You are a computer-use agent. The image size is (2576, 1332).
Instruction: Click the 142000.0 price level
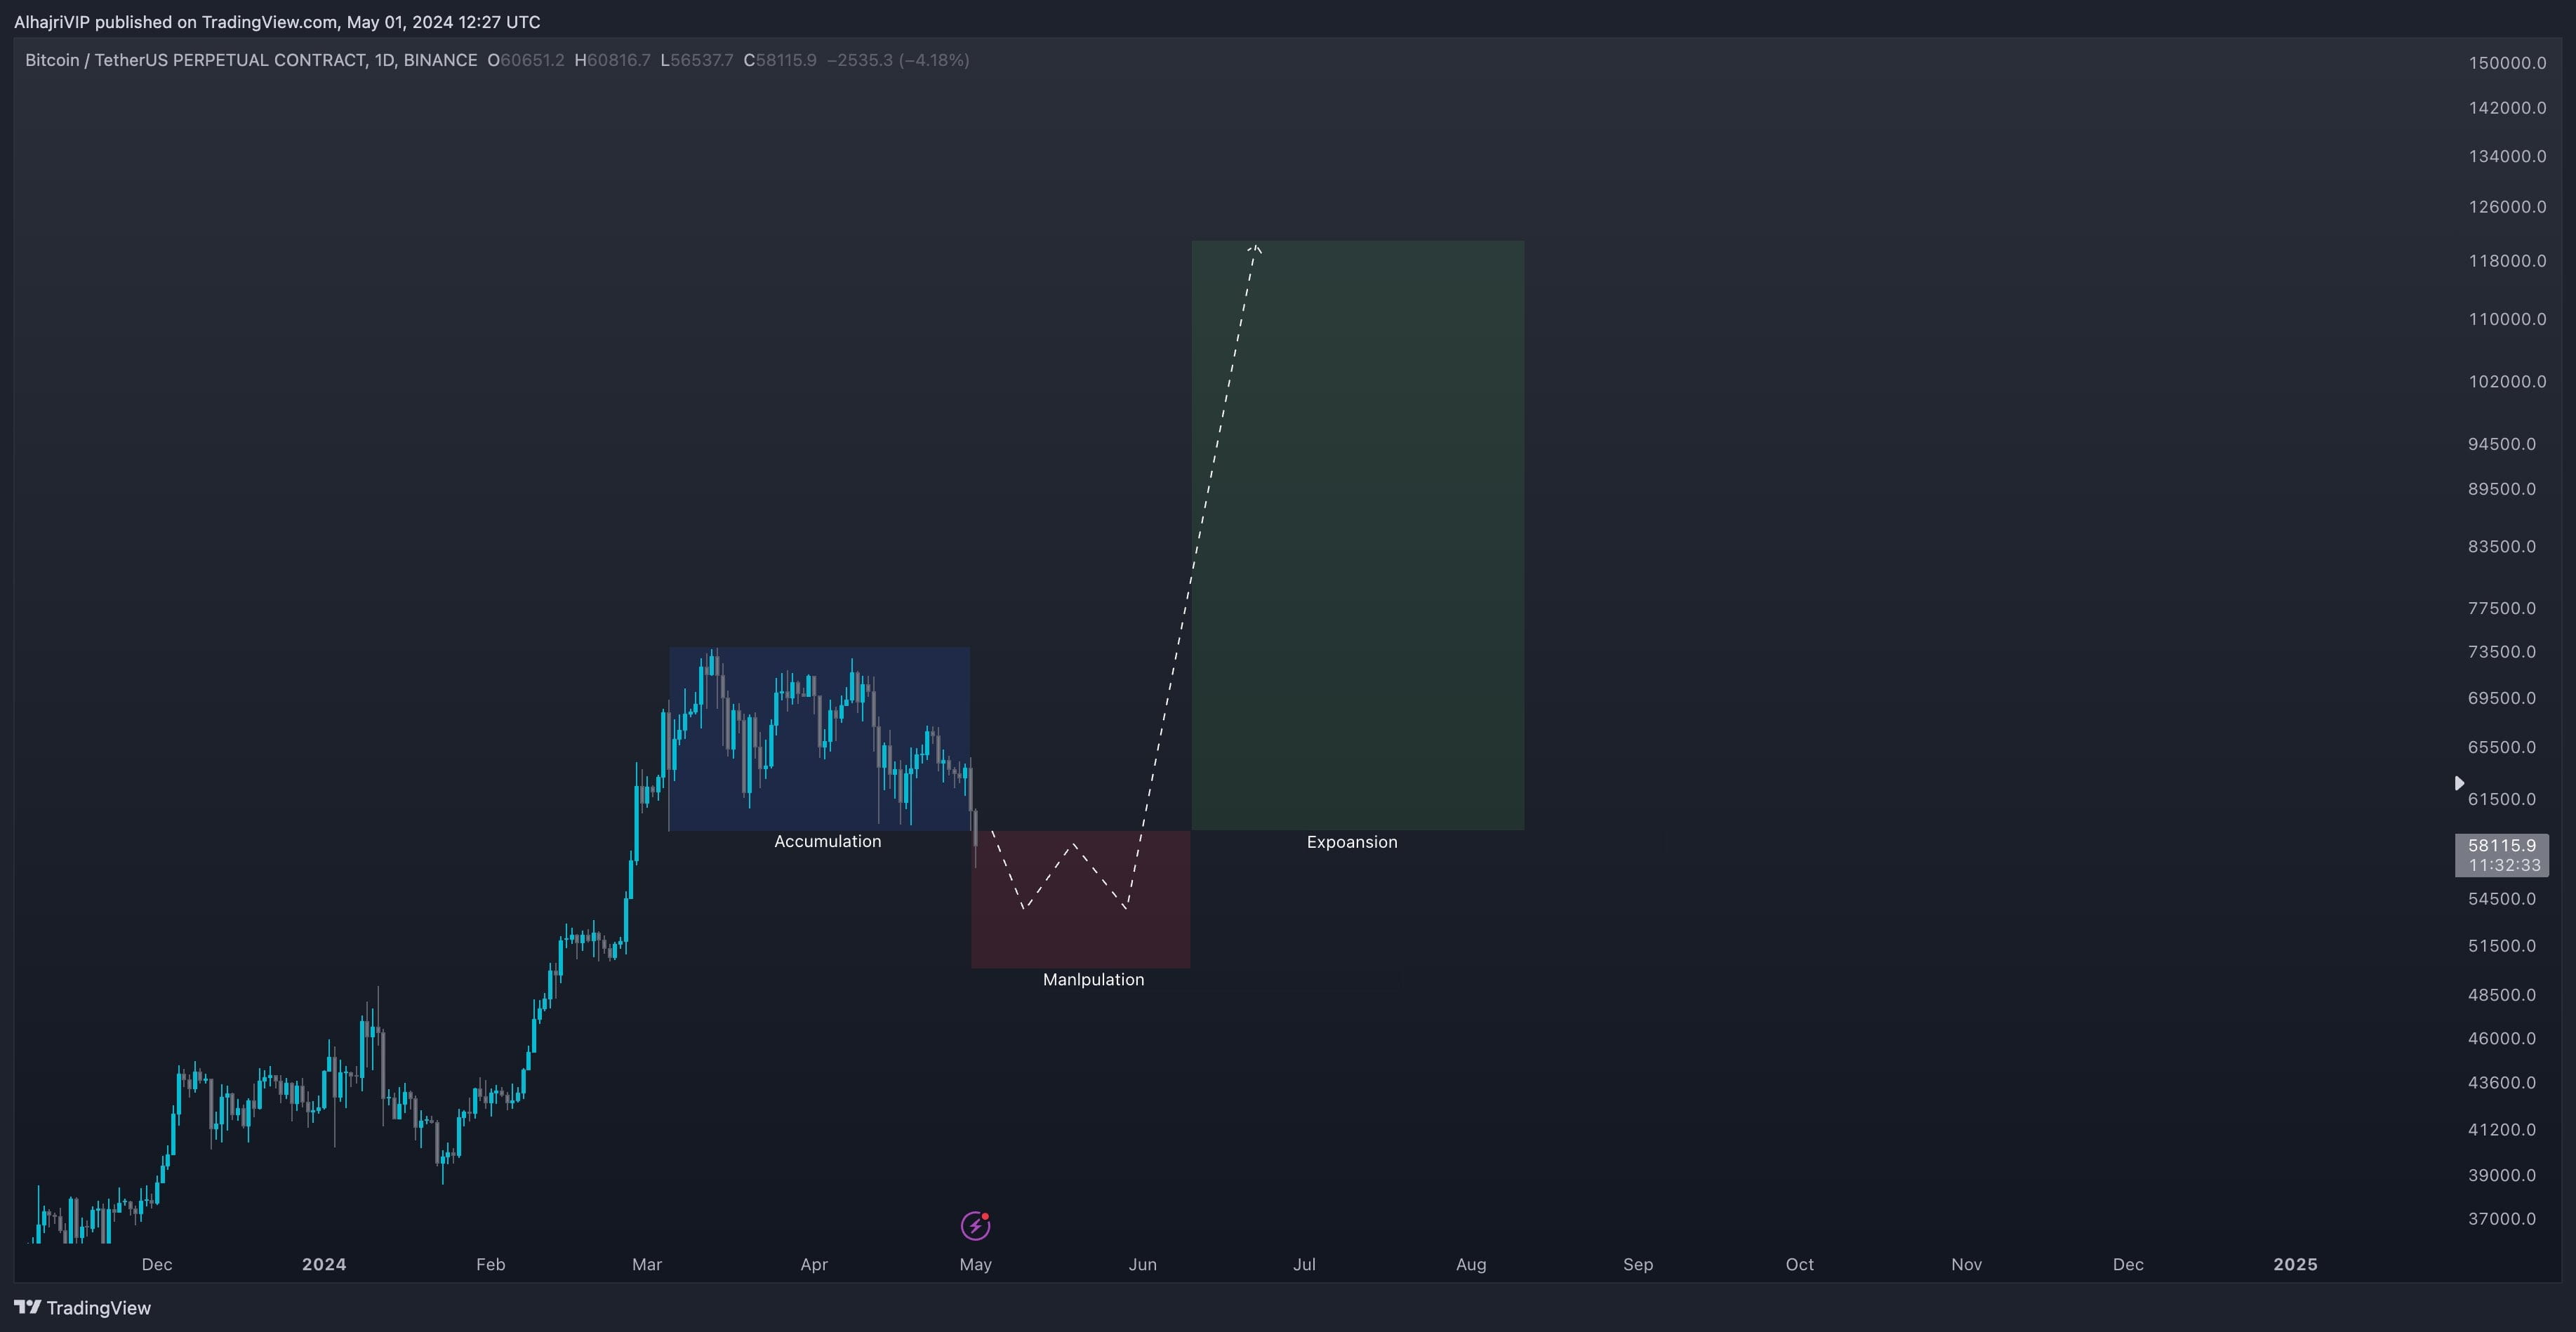click(2508, 108)
